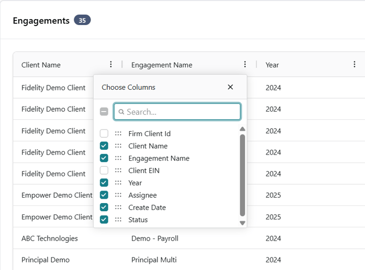Toggle the select-all columns checkbox

coord(104,112)
